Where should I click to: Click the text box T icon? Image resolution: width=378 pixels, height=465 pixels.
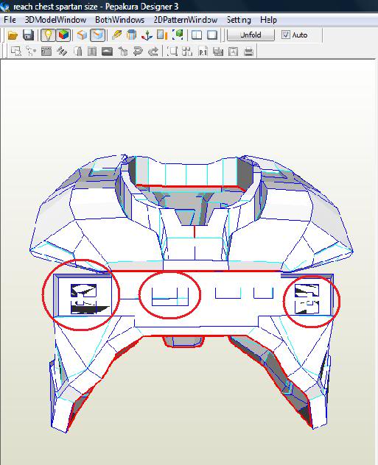tap(92, 52)
